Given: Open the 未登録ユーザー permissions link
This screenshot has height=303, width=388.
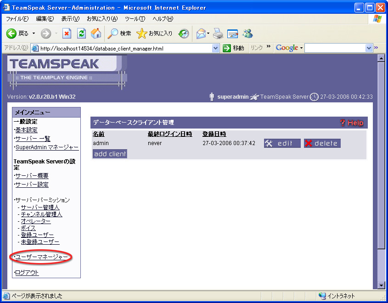Looking at the screenshot, I should click(40, 242).
